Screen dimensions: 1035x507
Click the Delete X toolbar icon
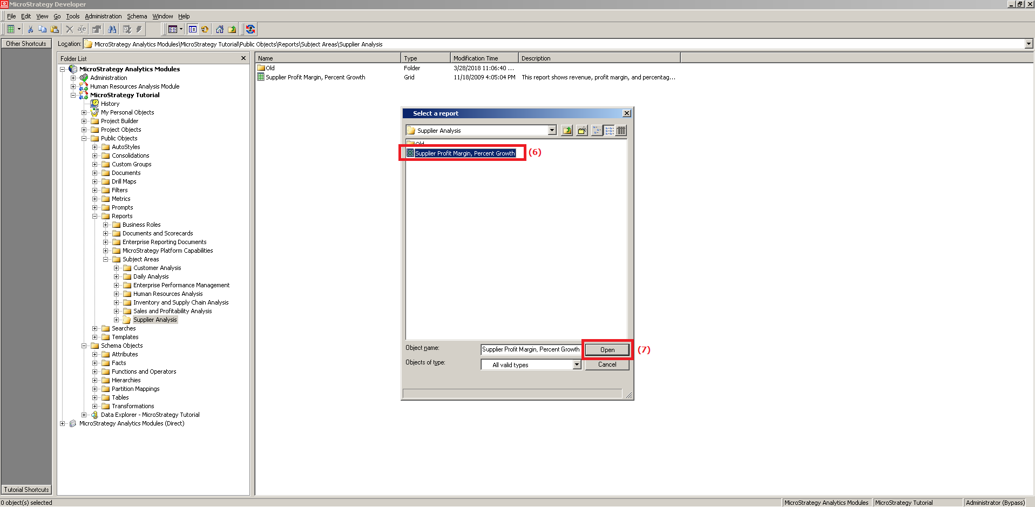tap(70, 29)
